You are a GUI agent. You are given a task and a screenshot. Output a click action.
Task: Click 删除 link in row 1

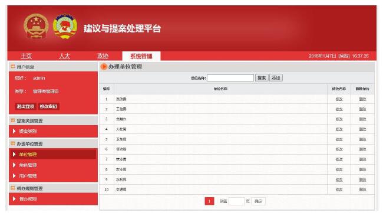[x=362, y=99]
